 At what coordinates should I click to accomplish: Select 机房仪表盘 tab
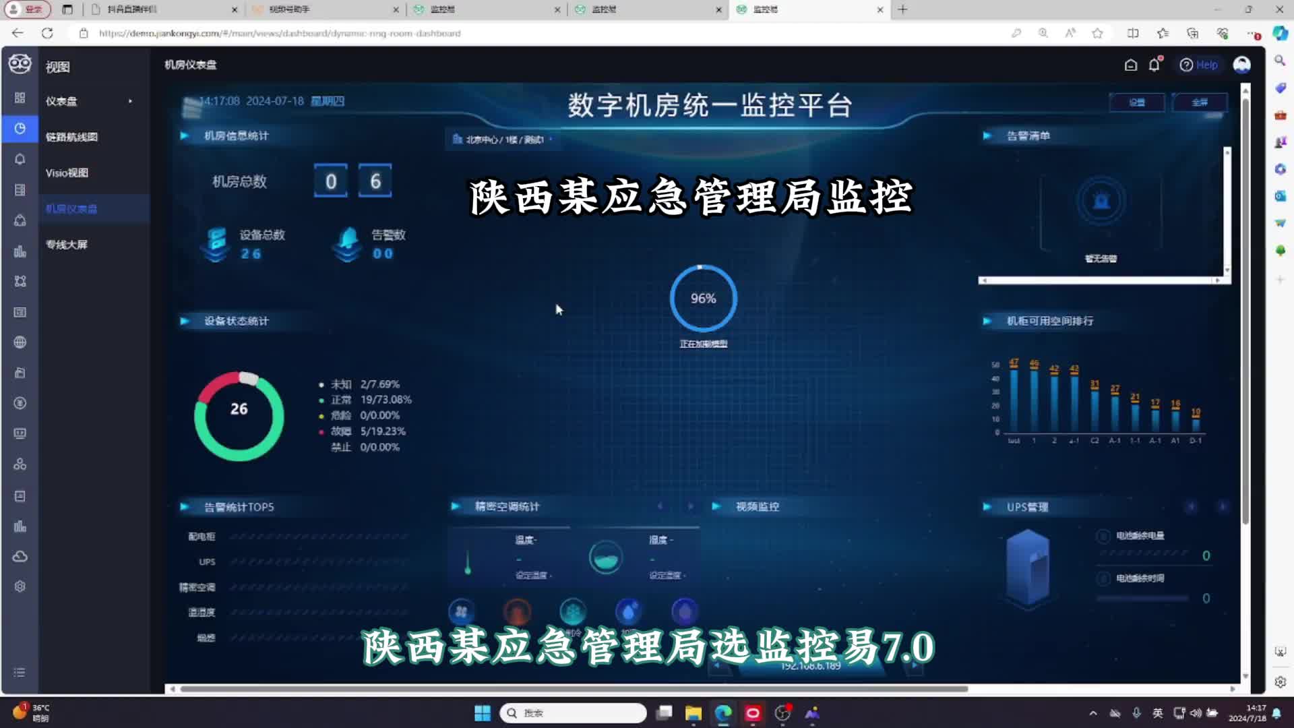(71, 208)
